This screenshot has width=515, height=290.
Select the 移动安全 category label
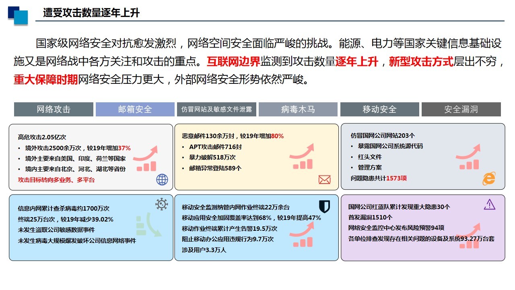coord(380,109)
